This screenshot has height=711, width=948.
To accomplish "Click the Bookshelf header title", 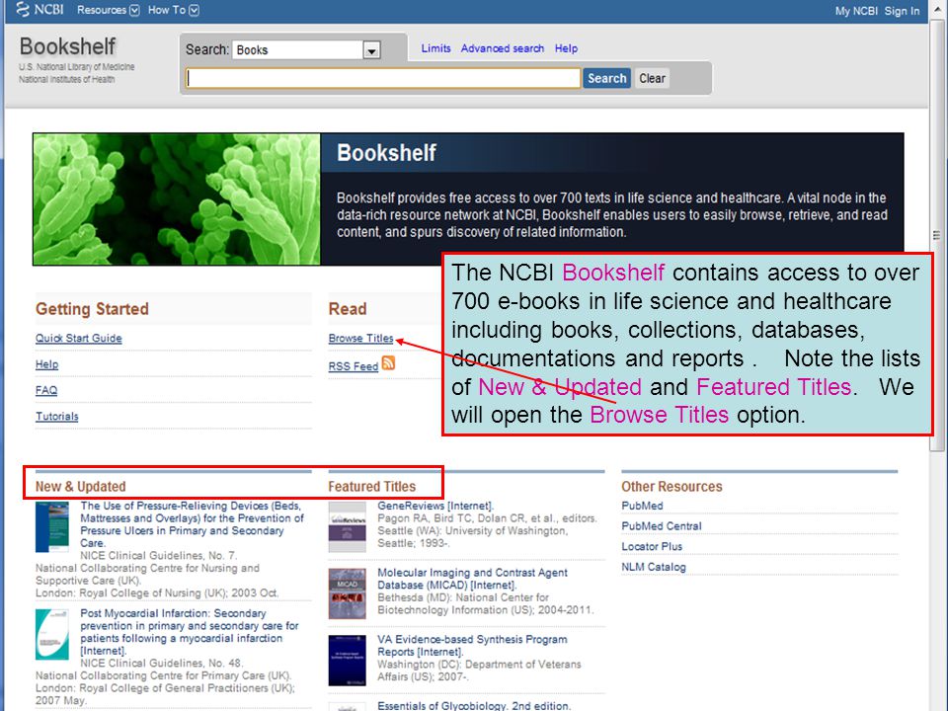I will click(67, 46).
